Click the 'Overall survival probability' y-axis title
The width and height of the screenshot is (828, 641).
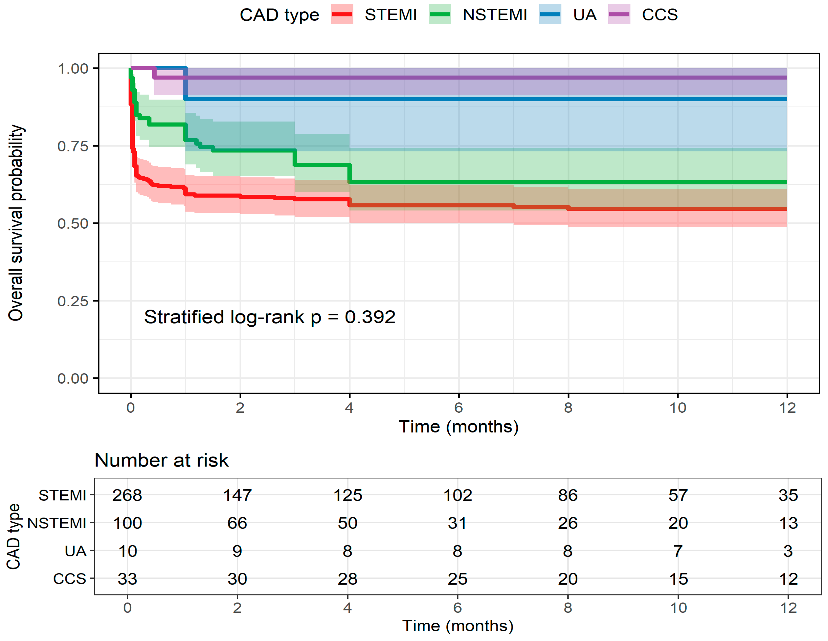pyautogui.click(x=16, y=223)
